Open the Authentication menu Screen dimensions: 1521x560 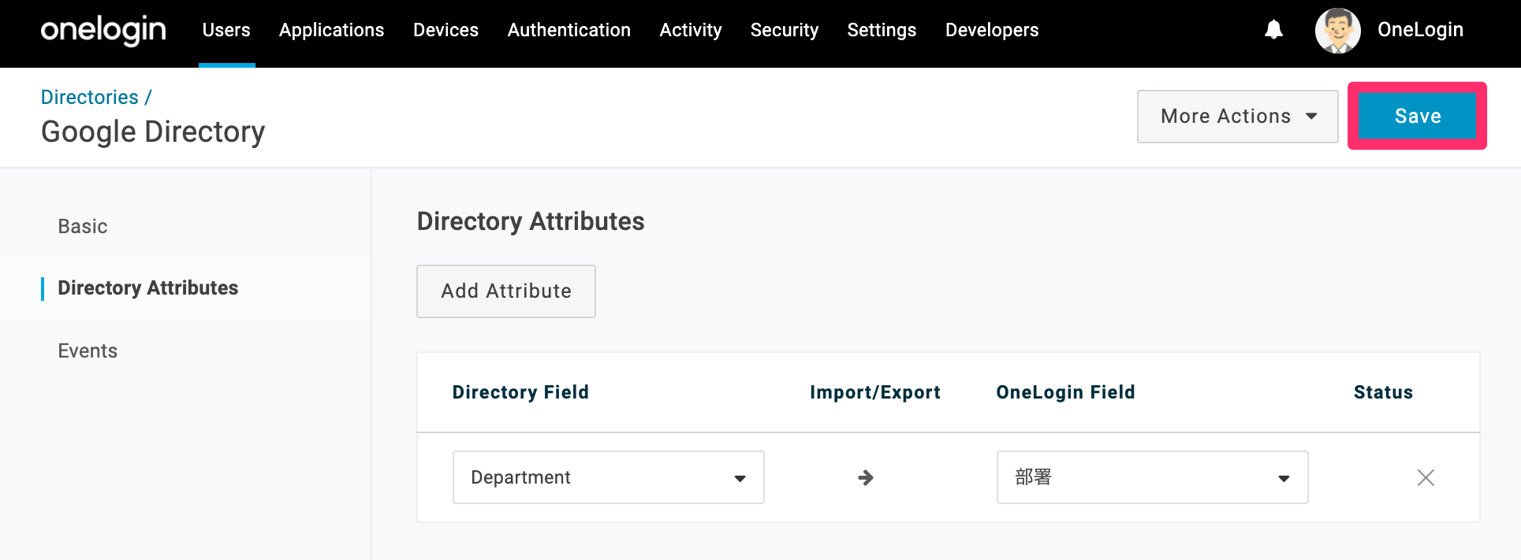click(x=569, y=30)
